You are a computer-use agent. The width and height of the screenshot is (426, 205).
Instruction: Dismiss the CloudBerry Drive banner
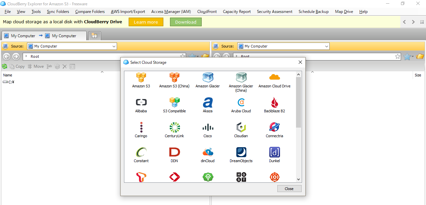point(422,22)
